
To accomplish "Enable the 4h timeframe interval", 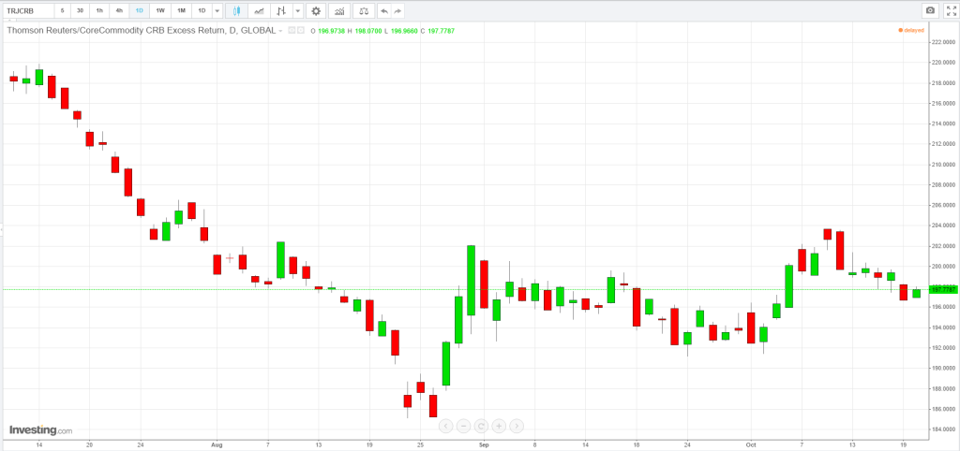I will click(119, 10).
